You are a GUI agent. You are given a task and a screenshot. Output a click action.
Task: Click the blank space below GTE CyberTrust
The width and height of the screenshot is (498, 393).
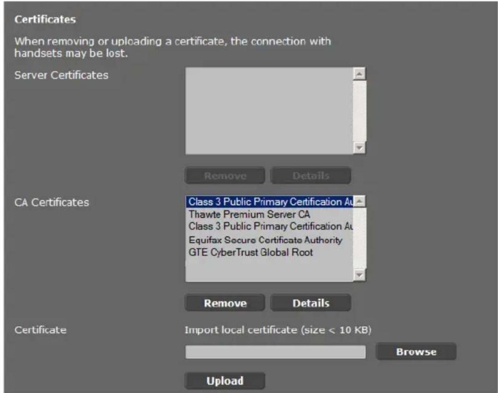point(269,270)
